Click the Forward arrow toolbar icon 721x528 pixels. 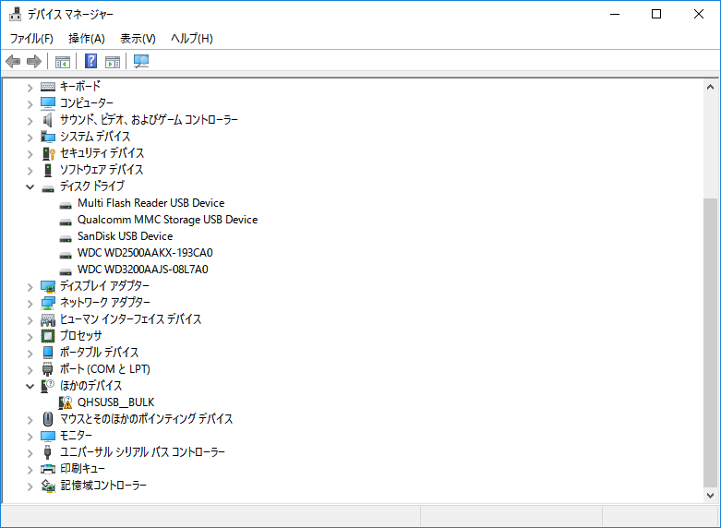34,61
